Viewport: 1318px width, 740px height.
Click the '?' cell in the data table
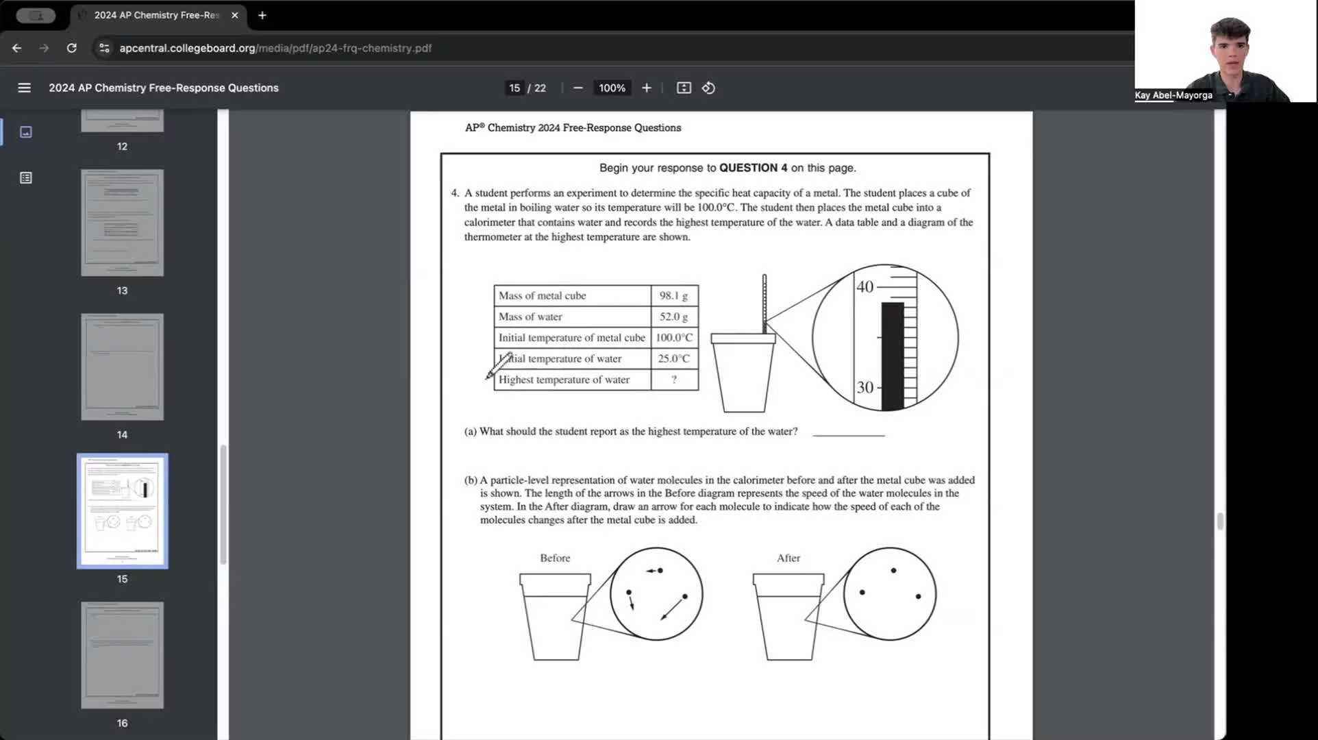[674, 380]
